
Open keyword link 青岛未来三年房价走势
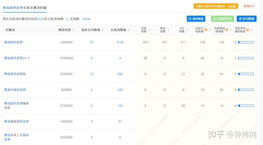16,137
